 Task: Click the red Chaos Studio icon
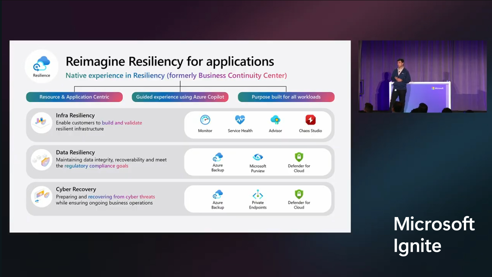pos(310,120)
